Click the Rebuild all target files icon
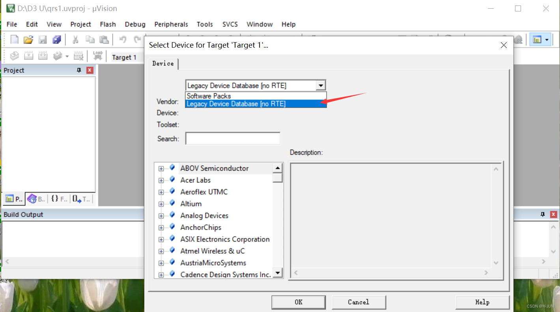This screenshot has height=312, width=560. coord(43,56)
